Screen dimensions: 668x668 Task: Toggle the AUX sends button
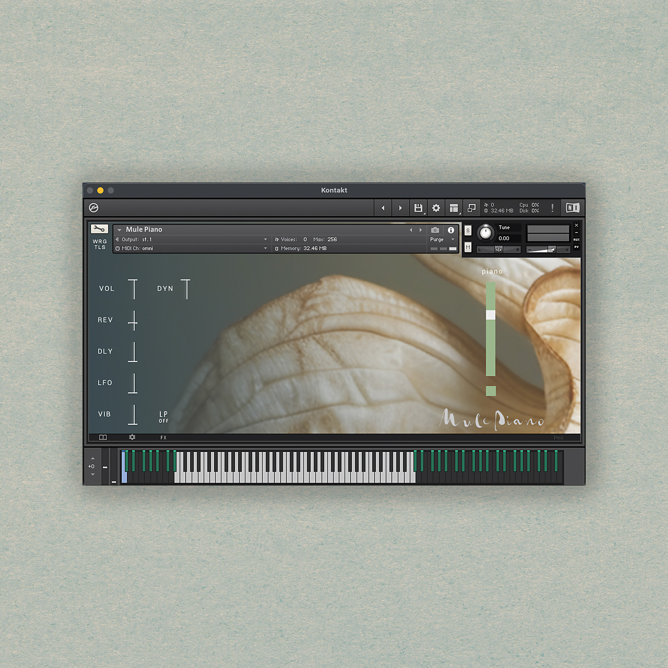point(576,240)
